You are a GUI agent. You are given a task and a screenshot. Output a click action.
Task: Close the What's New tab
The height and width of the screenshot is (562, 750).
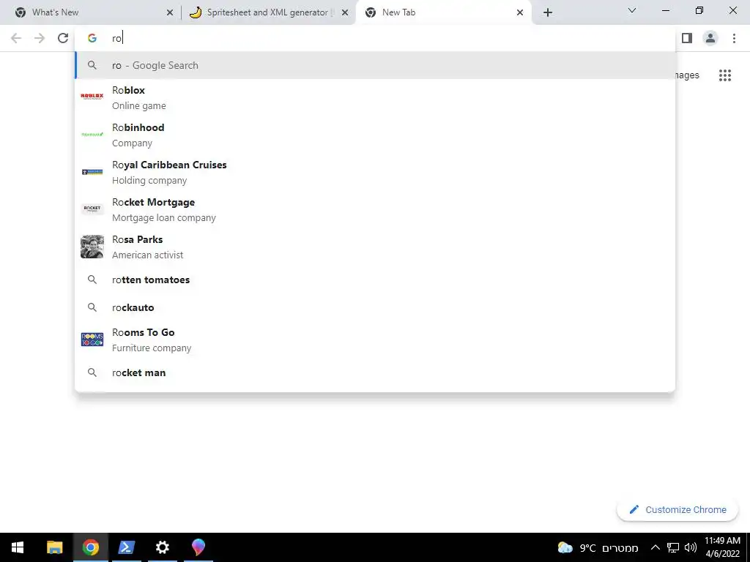170,13
